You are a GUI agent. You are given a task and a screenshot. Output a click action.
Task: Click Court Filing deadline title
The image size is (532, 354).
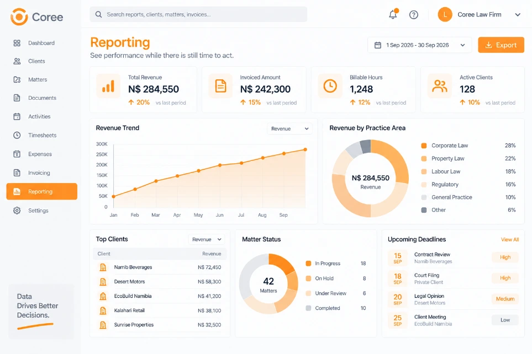[426, 275]
